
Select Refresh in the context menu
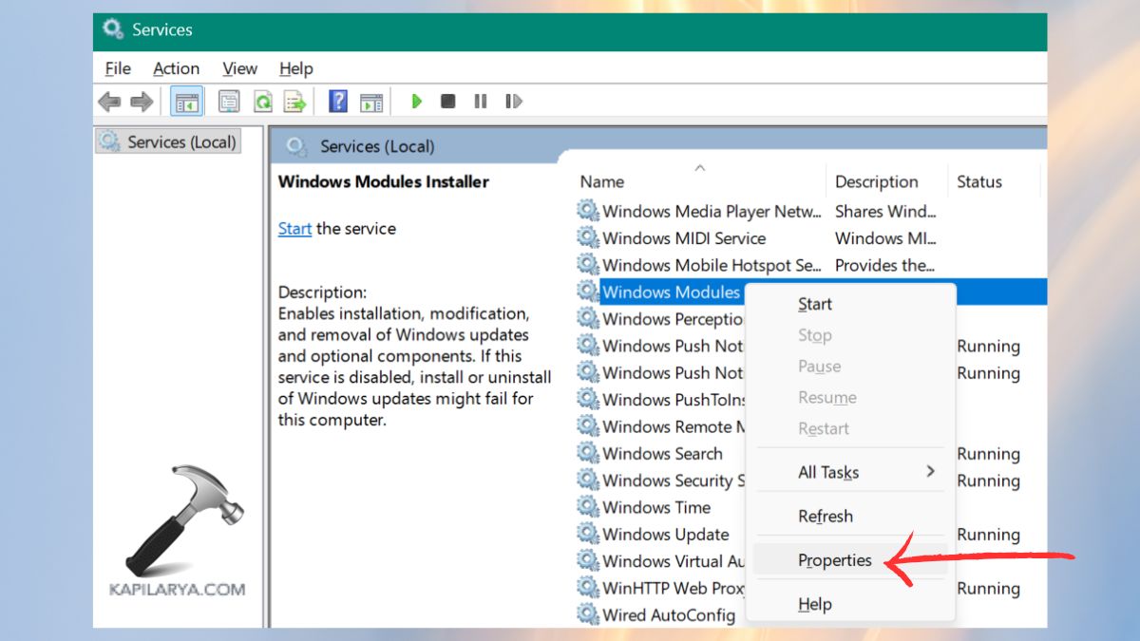(x=825, y=516)
